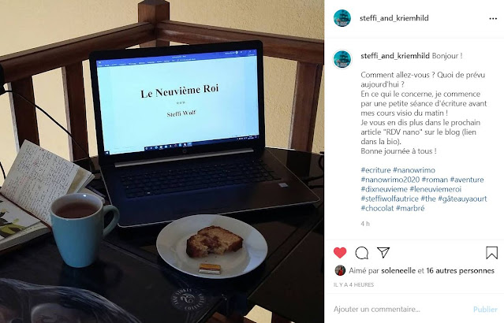Click the Publier button
Image resolution: width=504 pixels, height=323 pixels.
click(485, 309)
